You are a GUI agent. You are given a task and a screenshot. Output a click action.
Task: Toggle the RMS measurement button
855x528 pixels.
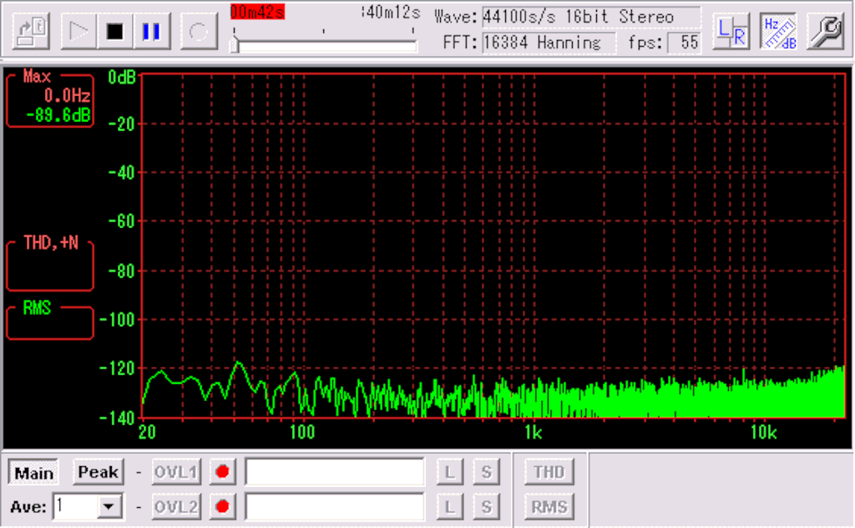pos(549,507)
